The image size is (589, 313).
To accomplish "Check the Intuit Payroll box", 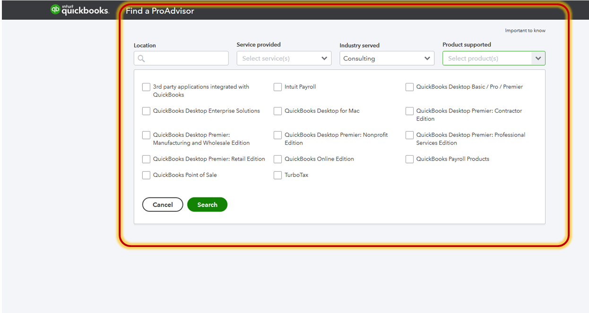I will (x=278, y=87).
